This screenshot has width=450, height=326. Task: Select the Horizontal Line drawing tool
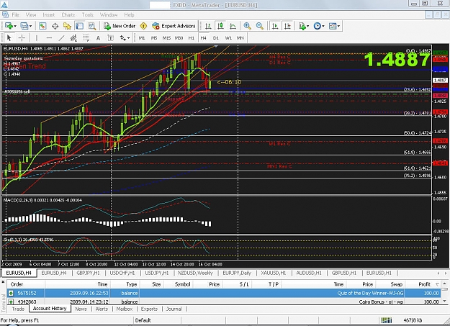49,38
